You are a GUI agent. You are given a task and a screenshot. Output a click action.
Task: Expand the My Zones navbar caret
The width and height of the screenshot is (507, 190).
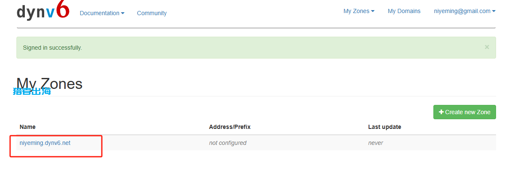373,11
